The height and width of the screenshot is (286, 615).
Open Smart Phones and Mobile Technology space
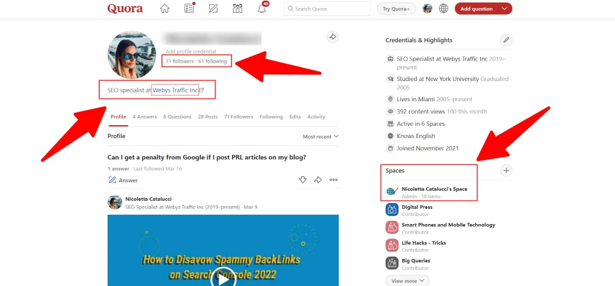tap(448, 225)
